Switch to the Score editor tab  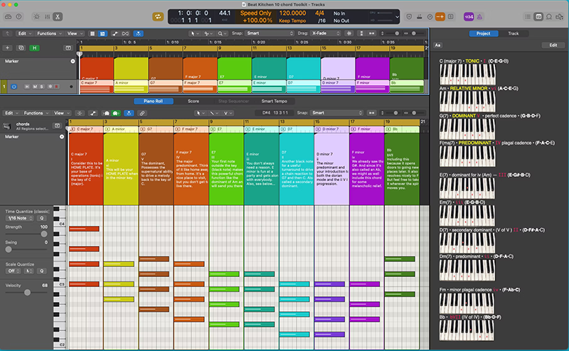click(x=193, y=102)
